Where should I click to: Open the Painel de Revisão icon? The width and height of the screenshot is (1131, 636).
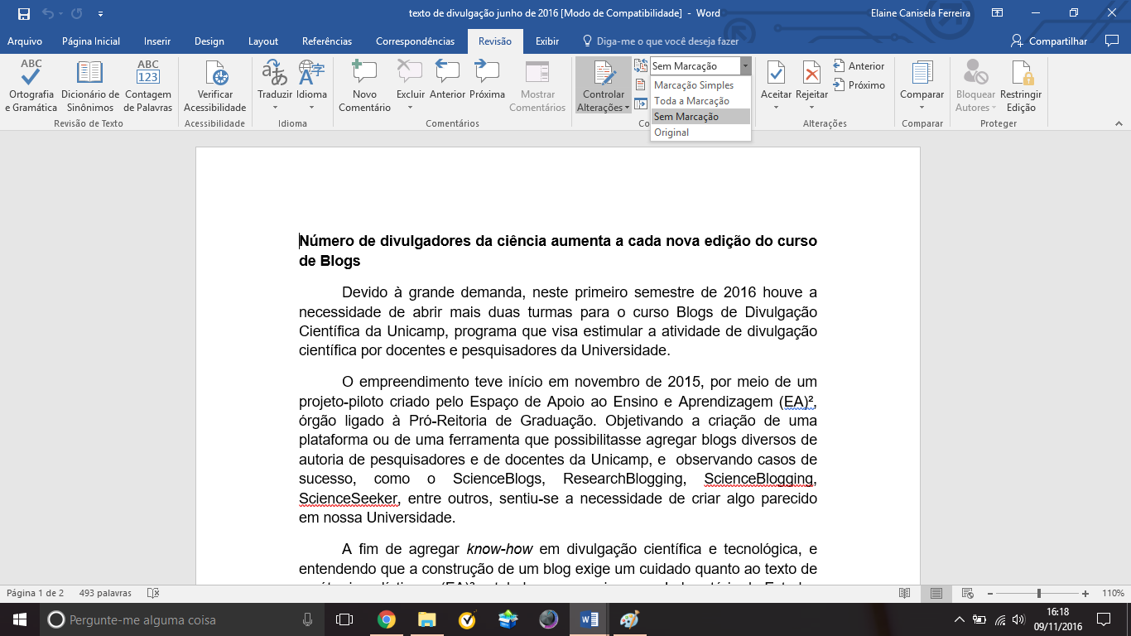[x=641, y=103]
